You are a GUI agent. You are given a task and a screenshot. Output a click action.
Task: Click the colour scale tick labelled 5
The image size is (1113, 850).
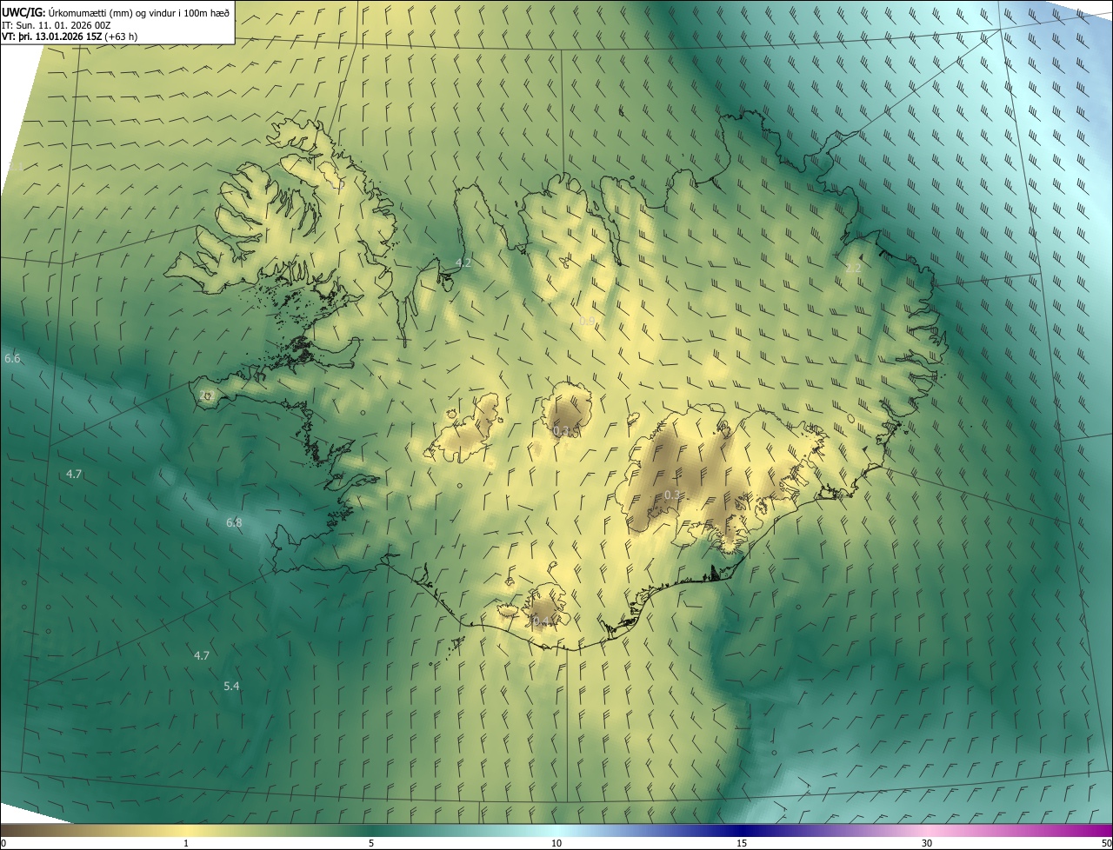(371, 843)
